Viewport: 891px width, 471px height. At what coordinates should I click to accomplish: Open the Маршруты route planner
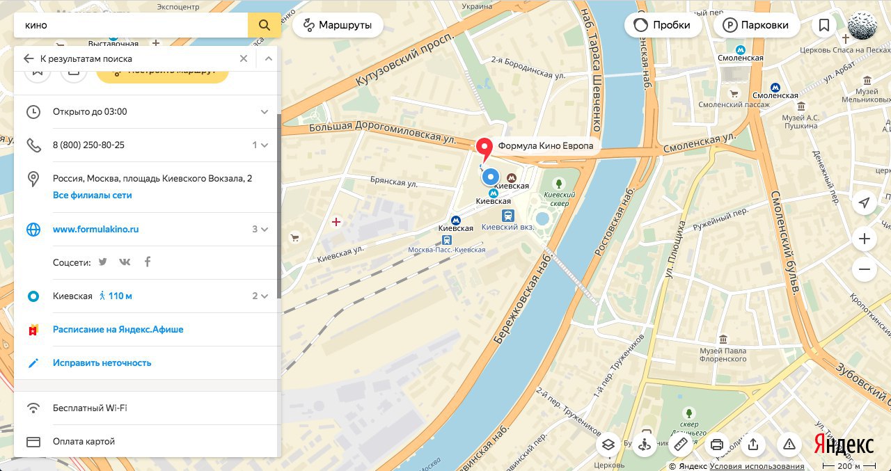(338, 25)
